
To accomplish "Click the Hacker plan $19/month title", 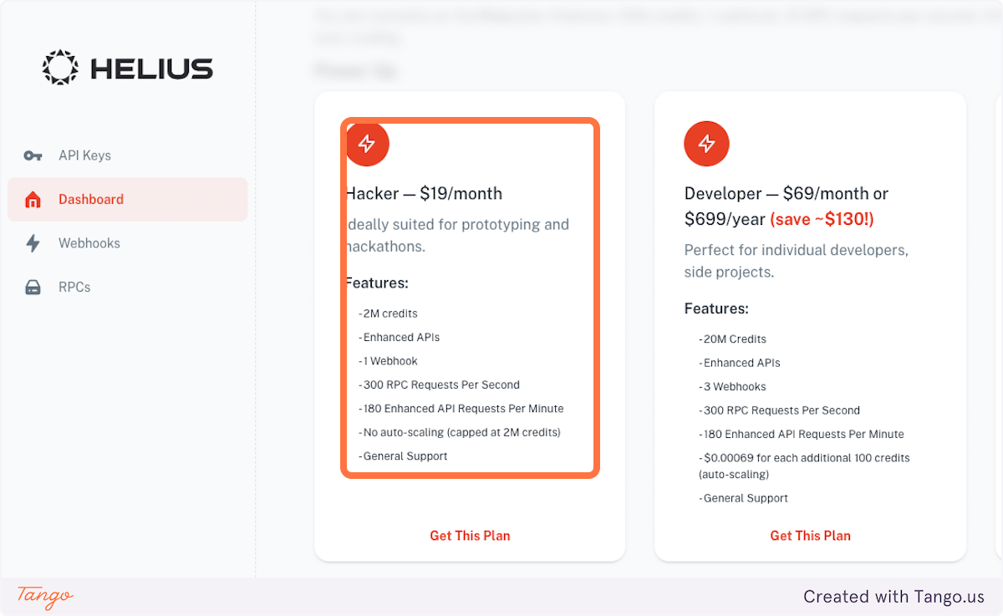I will [x=424, y=193].
